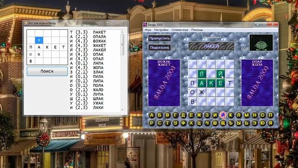Pick letter Ш on Balda keyboard

coord(215,123)
